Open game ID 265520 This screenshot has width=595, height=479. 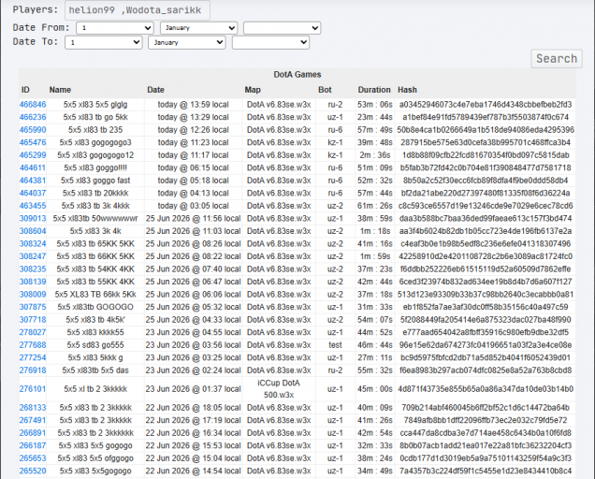tap(33, 471)
